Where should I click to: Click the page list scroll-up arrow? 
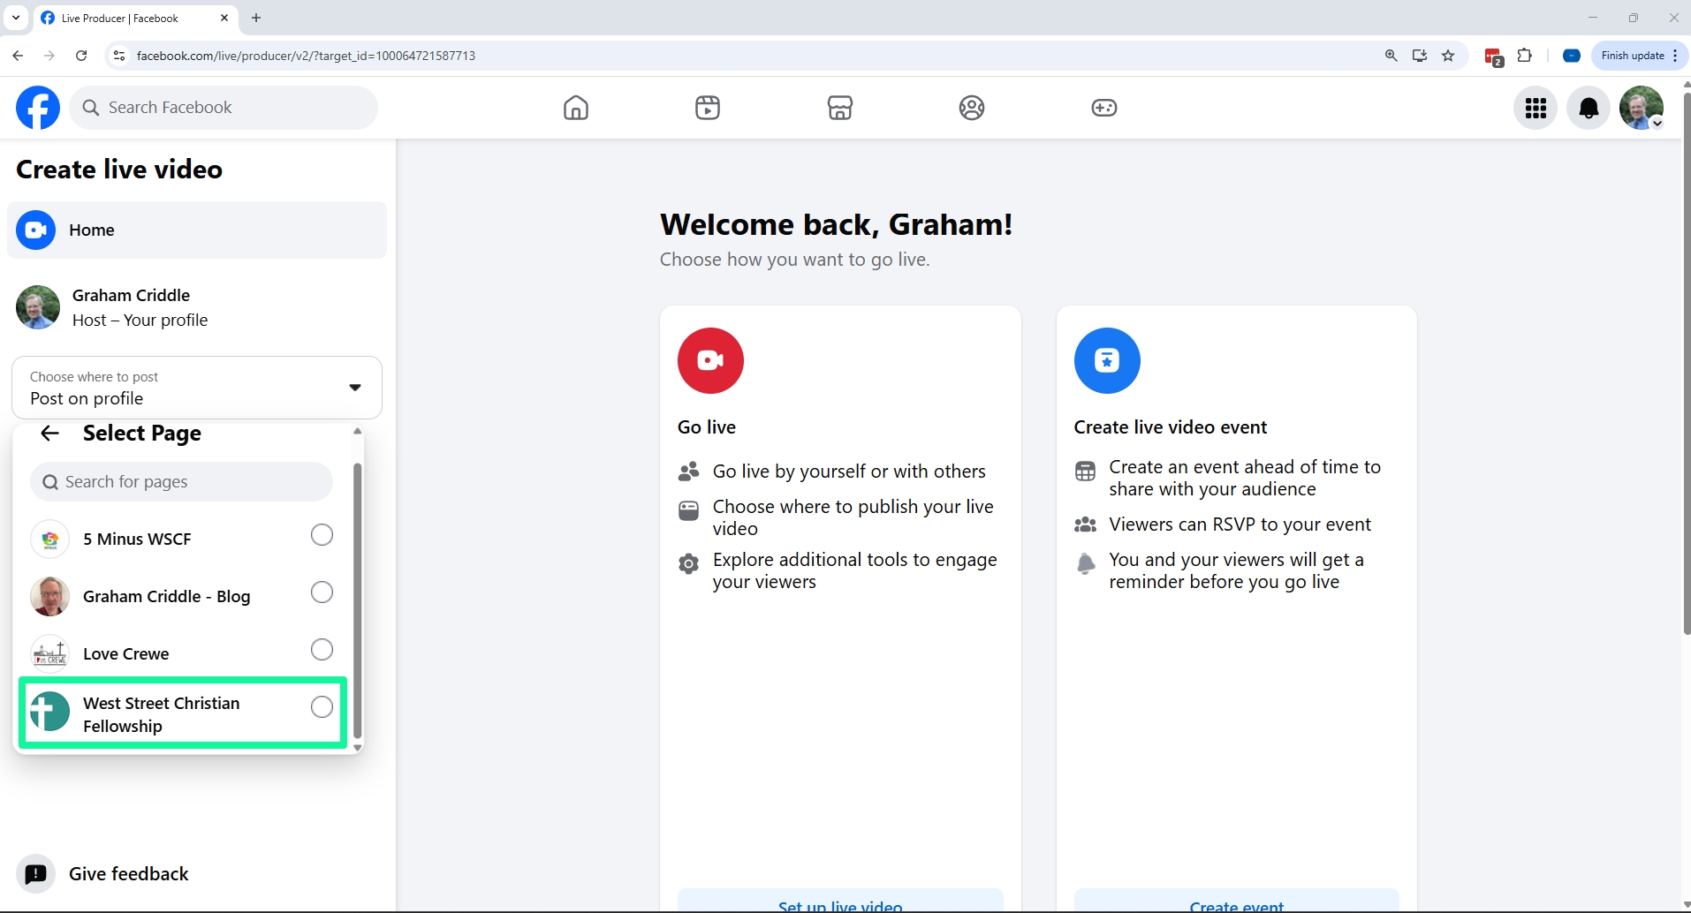click(x=357, y=431)
